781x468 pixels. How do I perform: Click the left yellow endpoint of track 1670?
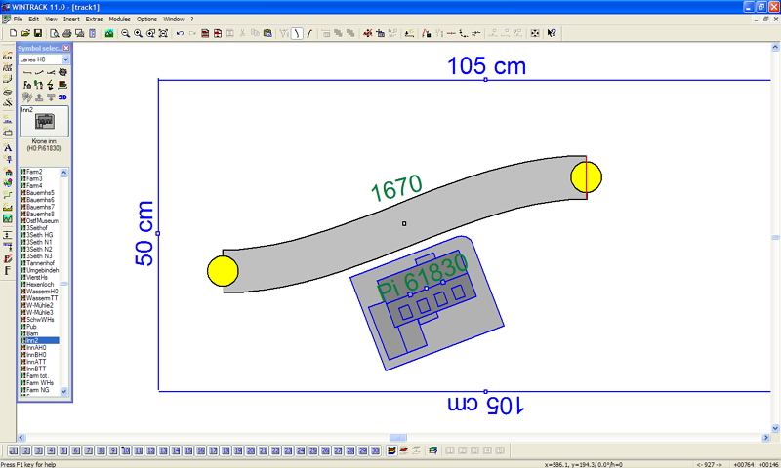point(223,271)
